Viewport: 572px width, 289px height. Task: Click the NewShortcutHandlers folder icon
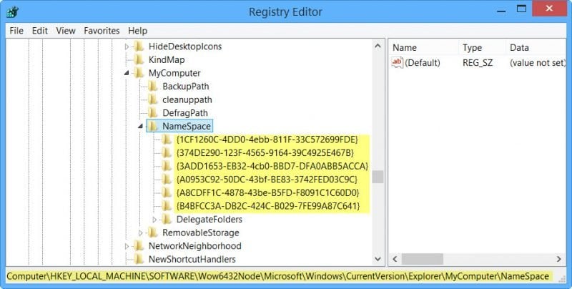click(139, 259)
